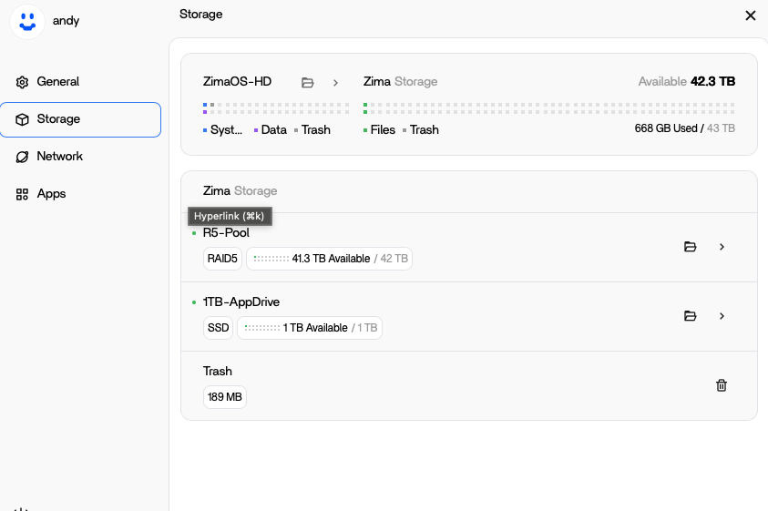
Task: Click the ZimaOS-HD usage bar
Action: coord(276,108)
